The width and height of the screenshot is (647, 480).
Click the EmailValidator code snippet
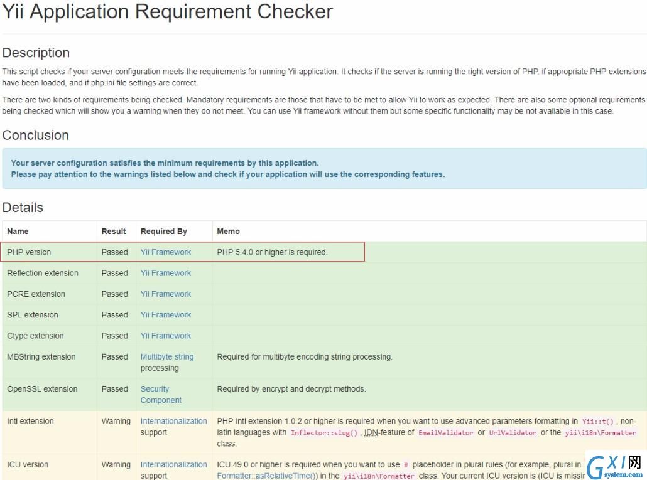point(445,432)
